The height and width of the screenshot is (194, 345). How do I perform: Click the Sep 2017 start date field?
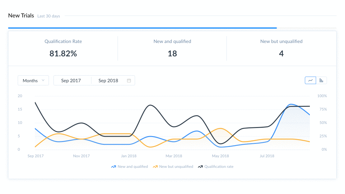[x=71, y=81]
